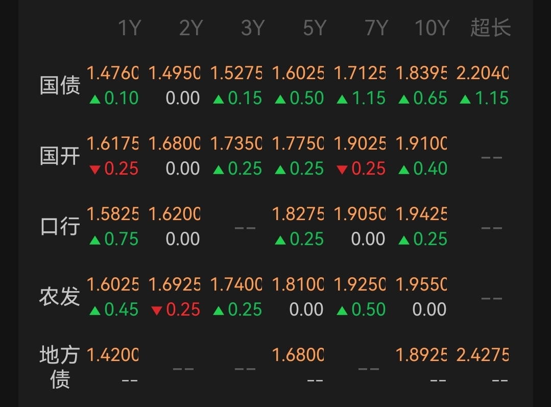The width and height of the screenshot is (551, 407).
Task: Click the green up arrow for 国债 1Y
Action: click(94, 99)
